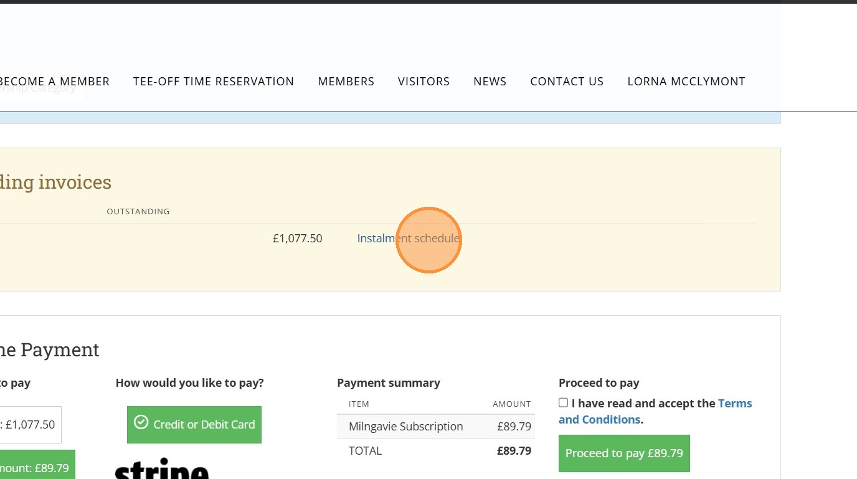Click the Stripe logo

(x=162, y=469)
